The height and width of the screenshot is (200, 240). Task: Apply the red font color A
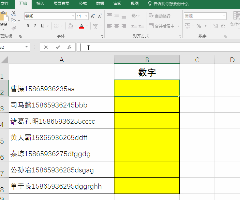click(x=82, y=26)
